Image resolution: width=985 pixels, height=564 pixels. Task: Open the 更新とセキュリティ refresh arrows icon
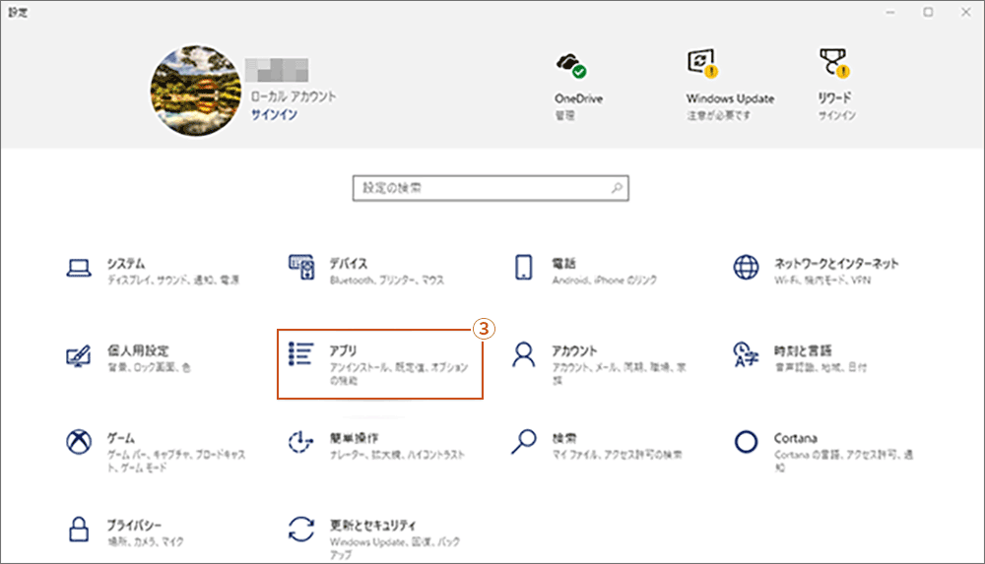(300, 529)
